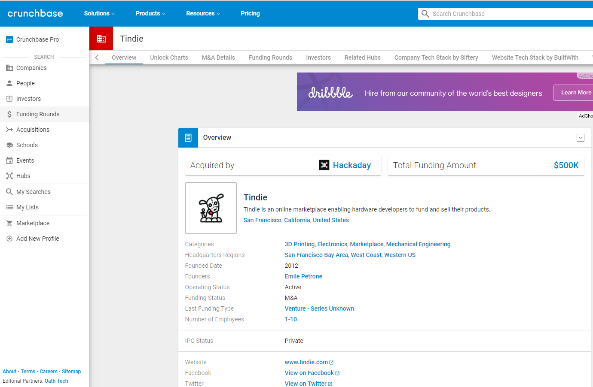The width and height of the screenshot is (593, 387).
Task: Click the Schools graduation cap icon
Action: click(9, 145)
